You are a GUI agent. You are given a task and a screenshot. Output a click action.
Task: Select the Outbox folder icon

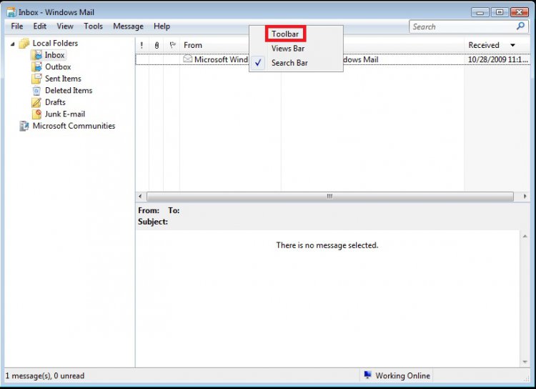pyautogui.click(x=36, y=67)
